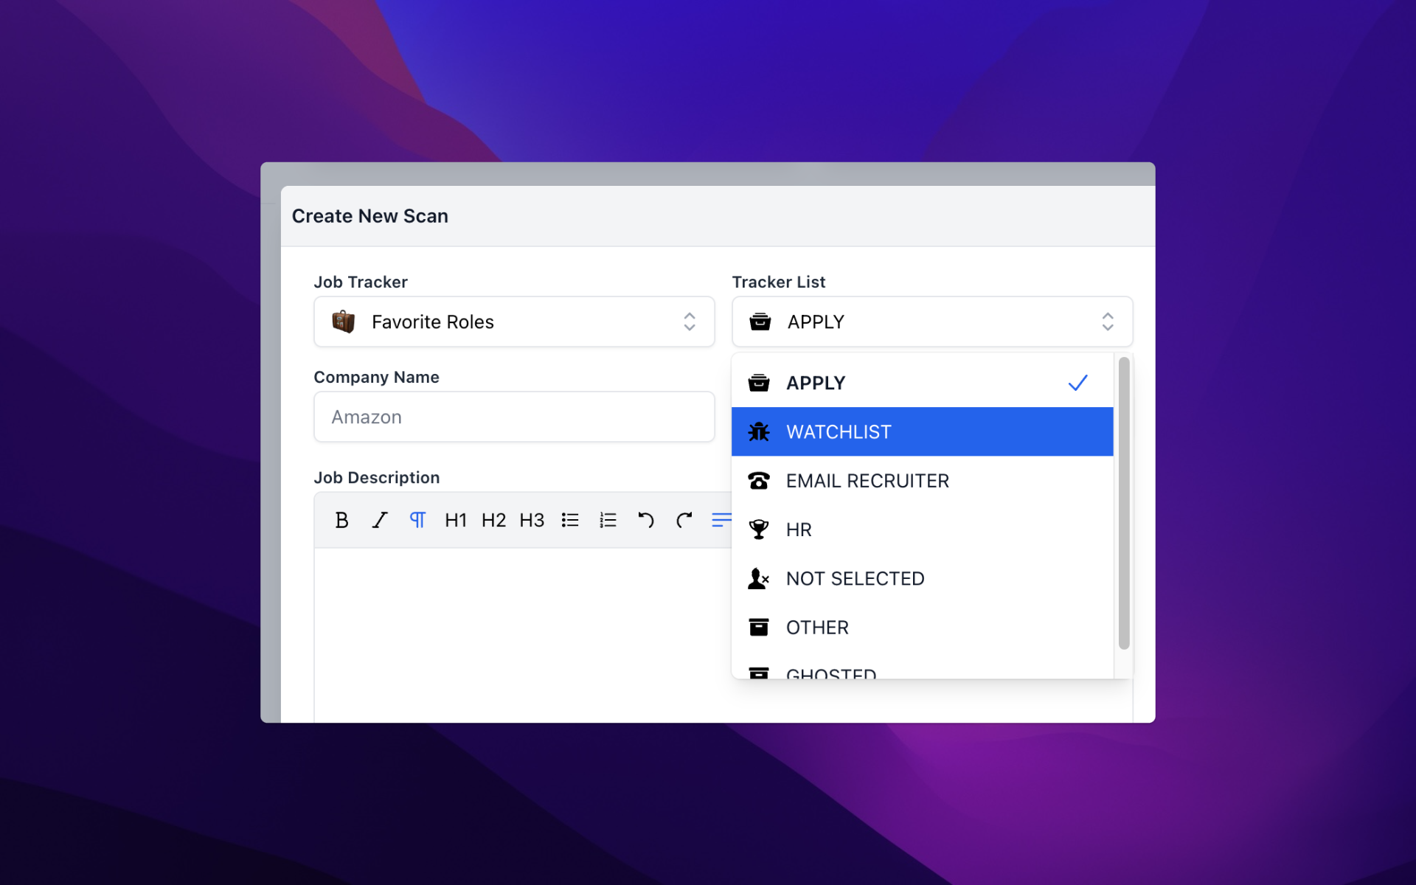Apply italic formatting in the editor

[x=380, y=520]
